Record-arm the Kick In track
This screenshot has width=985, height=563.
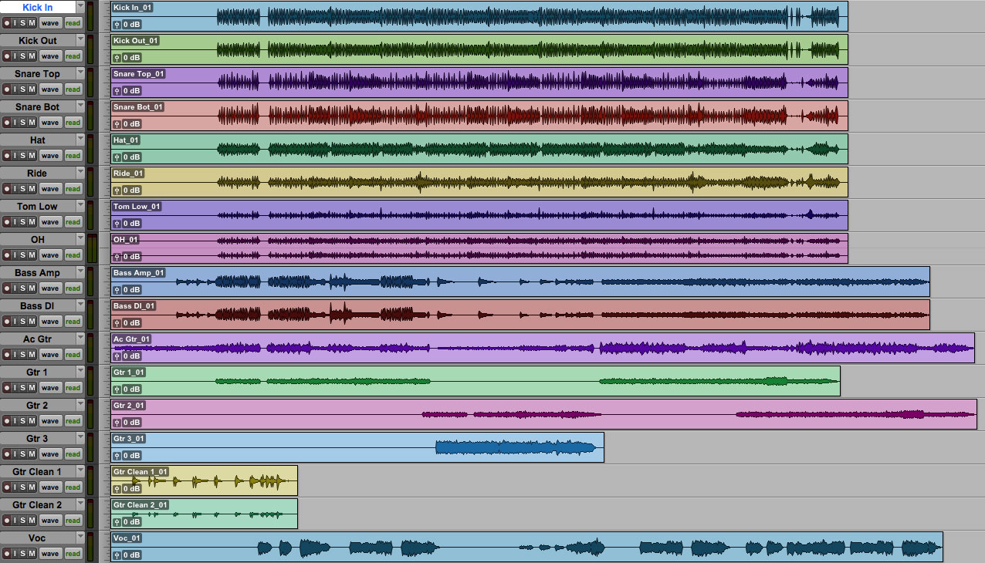point(8,22)
